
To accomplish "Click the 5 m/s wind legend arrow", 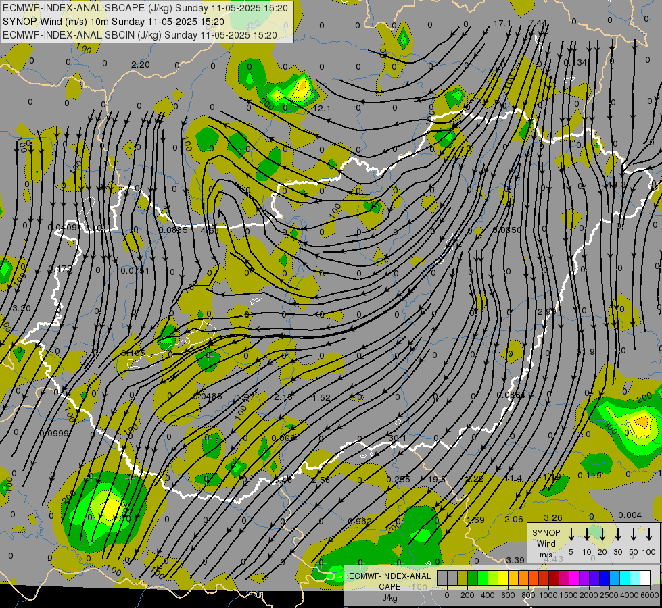I will click(x=571, y=534).
